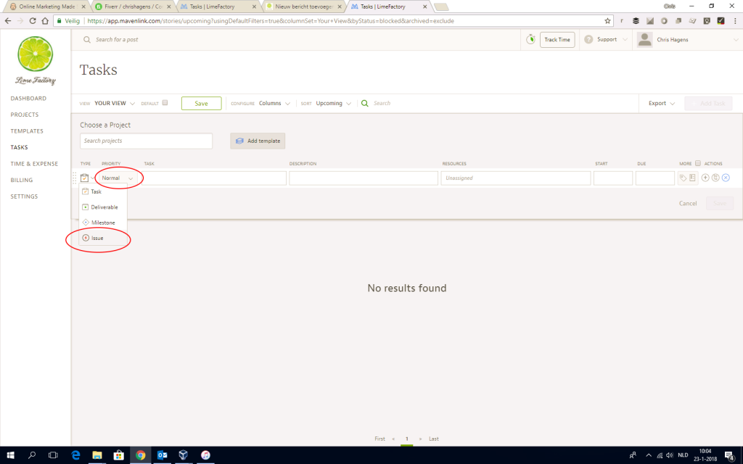Click the blue remove row icon
The height and width of the screenshot is (464, 743).
coord(726,178)
